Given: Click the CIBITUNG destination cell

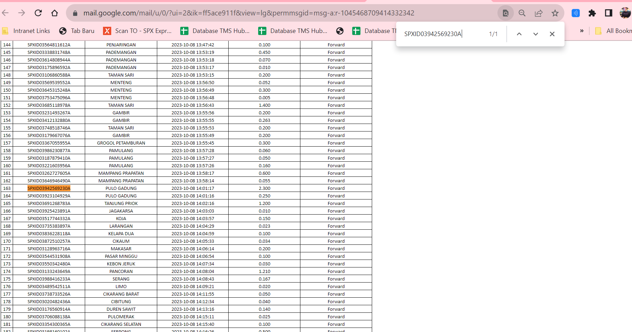Looking at the screenshot, I should point(121,301).
